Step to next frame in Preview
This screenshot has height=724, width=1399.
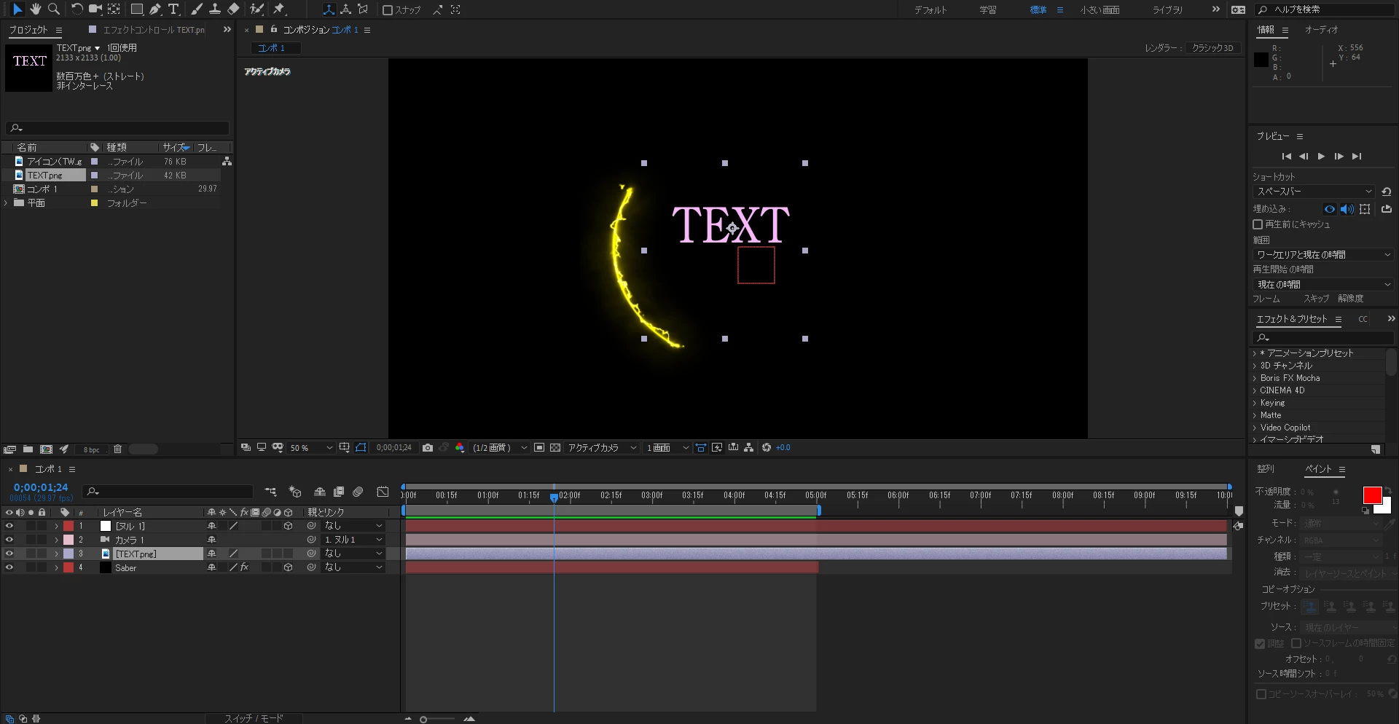coord(1339,157)
